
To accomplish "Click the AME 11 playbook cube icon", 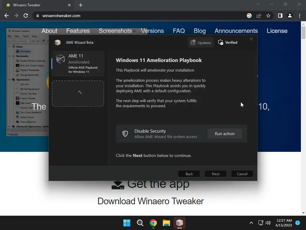I will pos(60,59).
